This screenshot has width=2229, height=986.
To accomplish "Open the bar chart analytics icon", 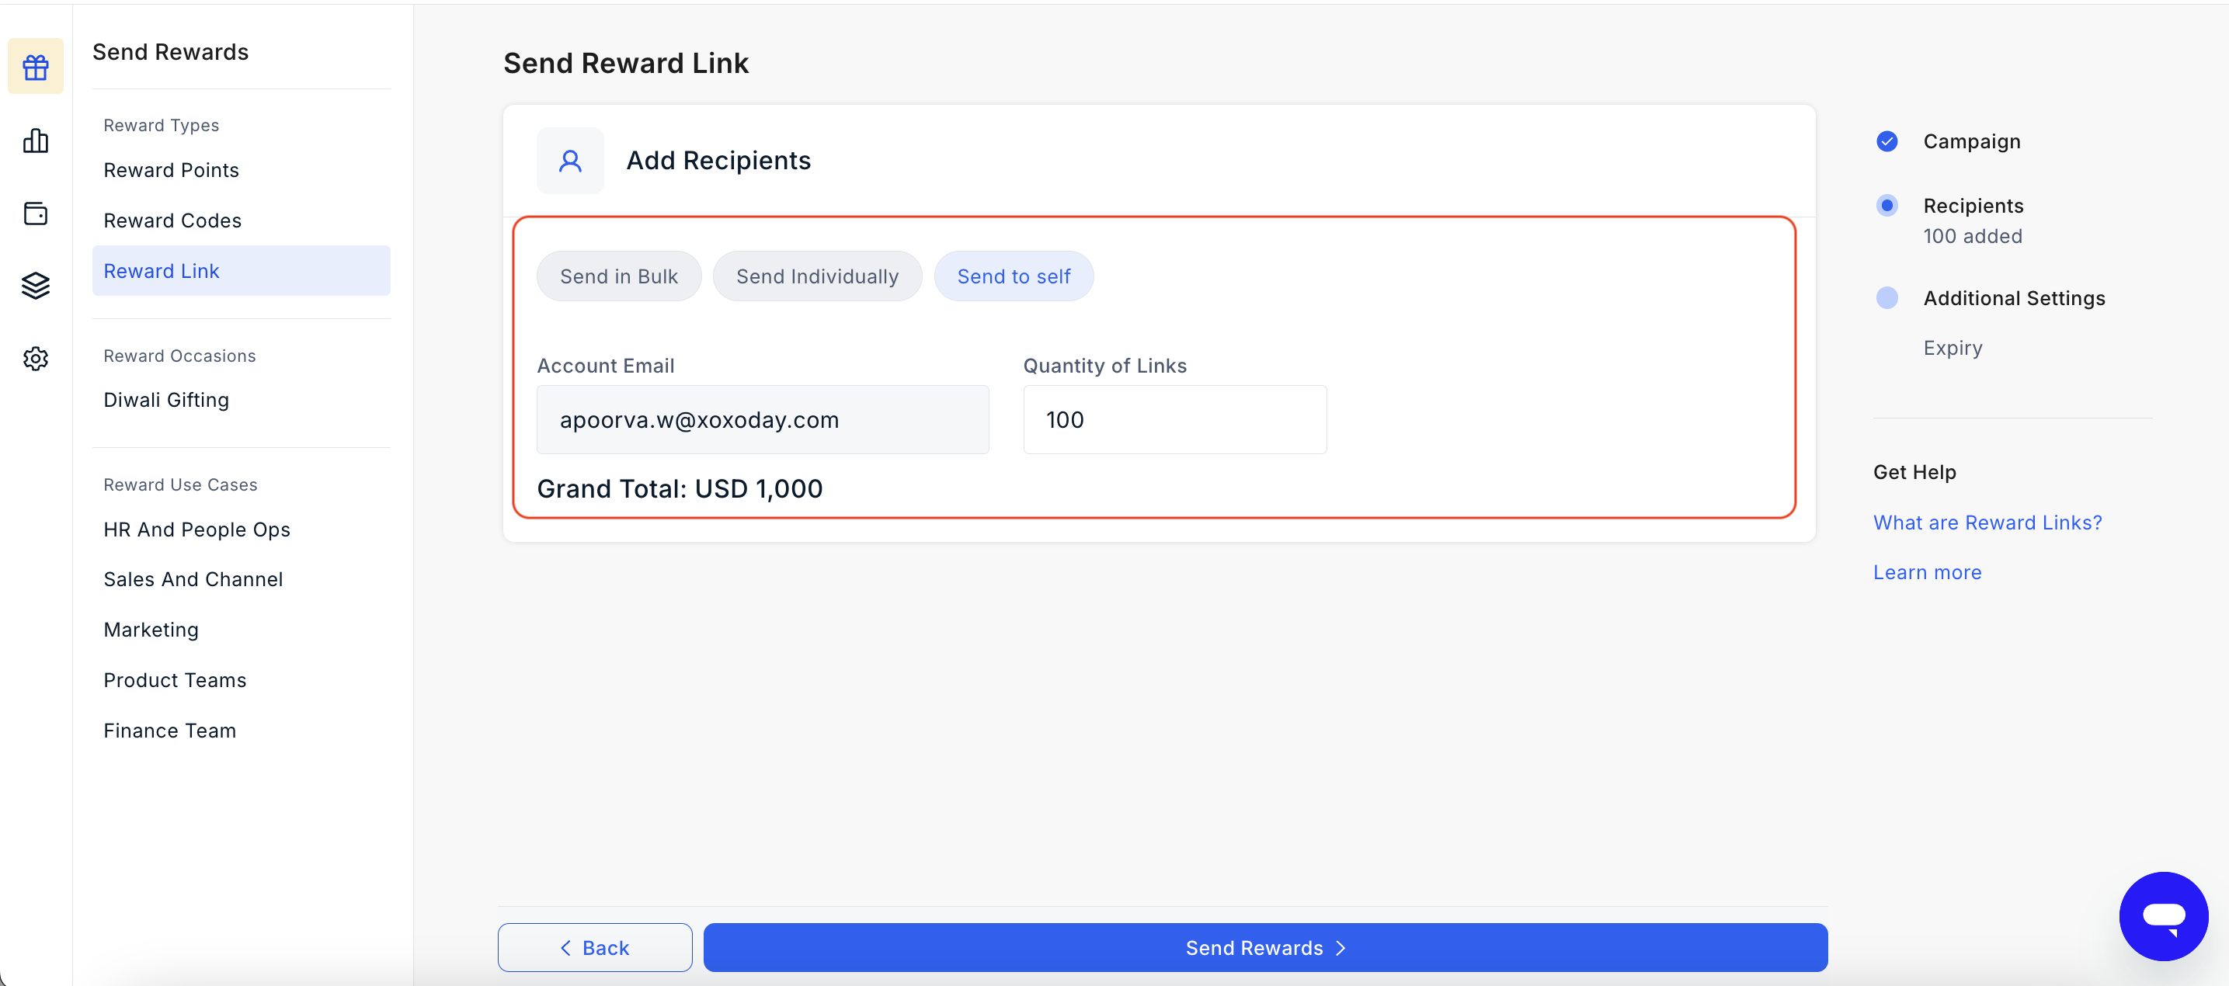I will click(x=36, y=140).
